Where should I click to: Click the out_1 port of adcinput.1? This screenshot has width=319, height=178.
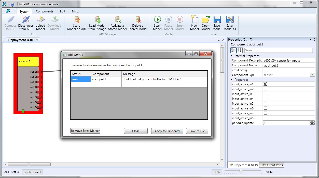(x=39, y=72)
